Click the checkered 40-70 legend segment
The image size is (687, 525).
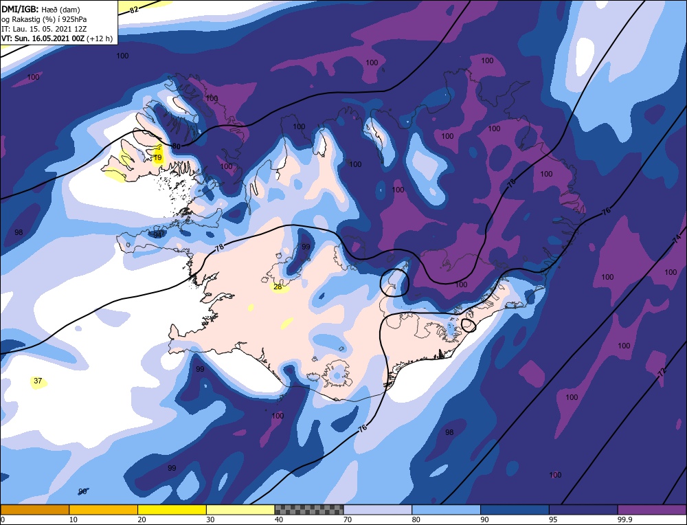pyautogui.click(x=309, y=509)
